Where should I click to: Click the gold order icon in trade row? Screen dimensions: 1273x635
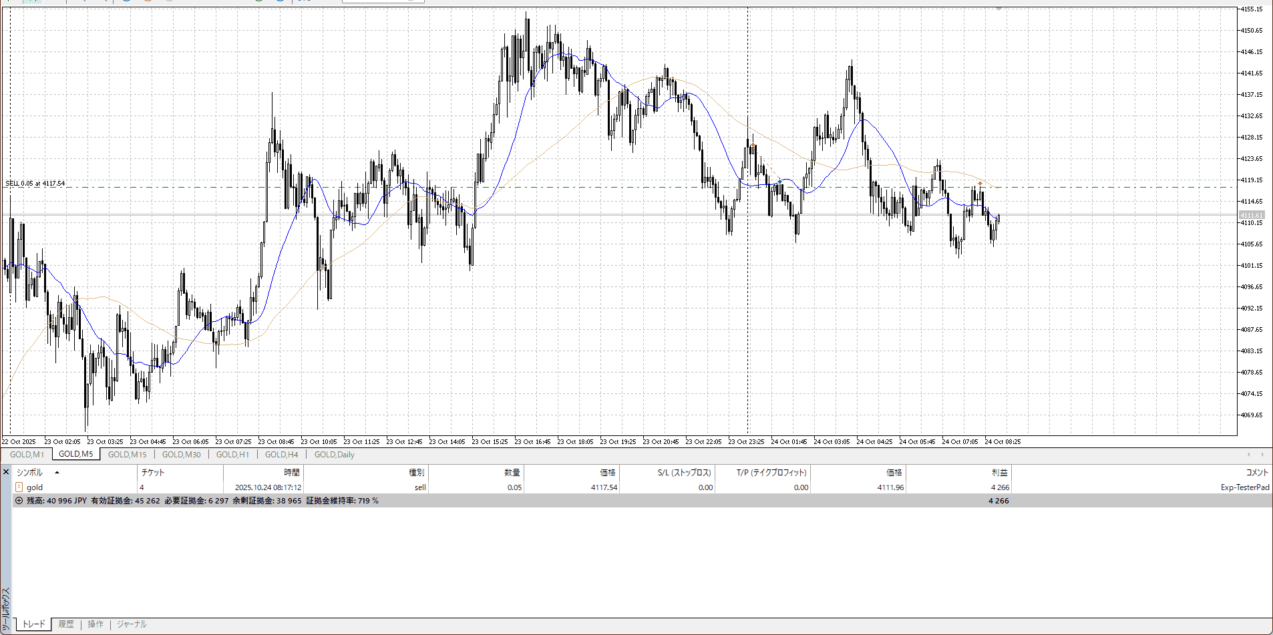[19, 487]
